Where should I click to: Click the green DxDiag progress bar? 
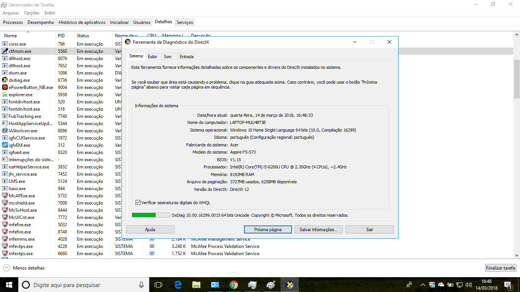pos(151,215)
